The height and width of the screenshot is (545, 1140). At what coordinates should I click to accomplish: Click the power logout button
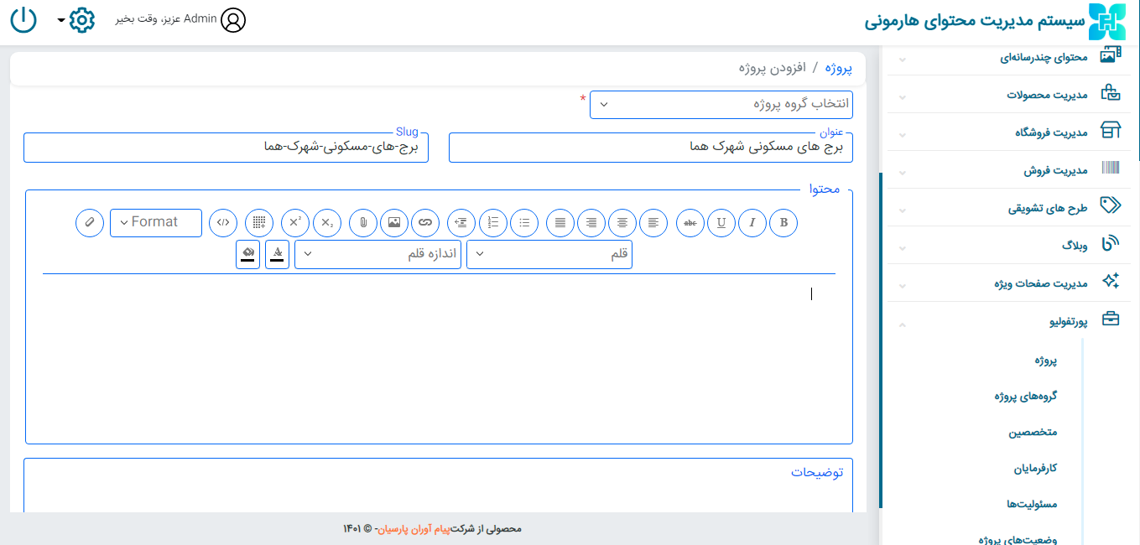[x=23, y=19]
